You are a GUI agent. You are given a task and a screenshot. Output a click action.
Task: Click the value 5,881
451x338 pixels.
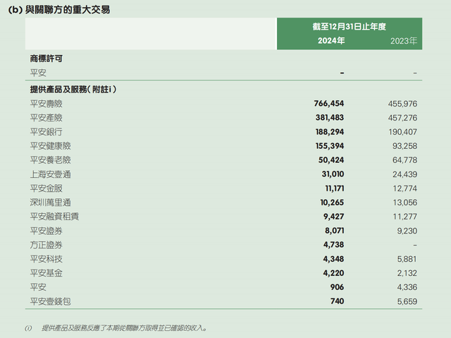(407, 259)
